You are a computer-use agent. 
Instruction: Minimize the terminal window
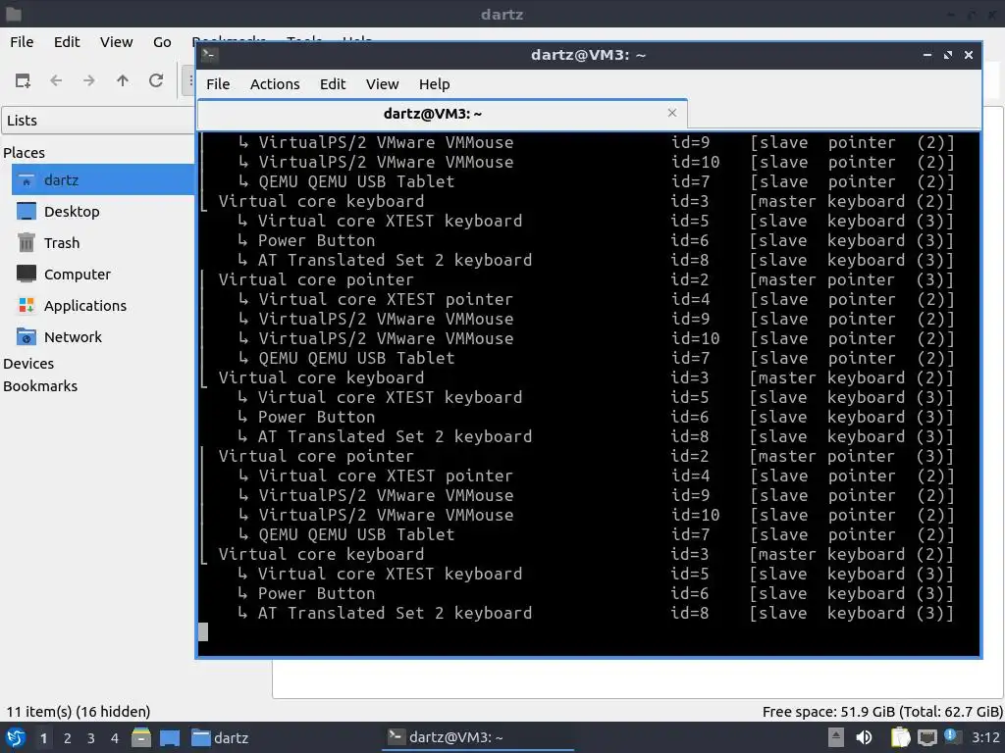tap(926, 55)
